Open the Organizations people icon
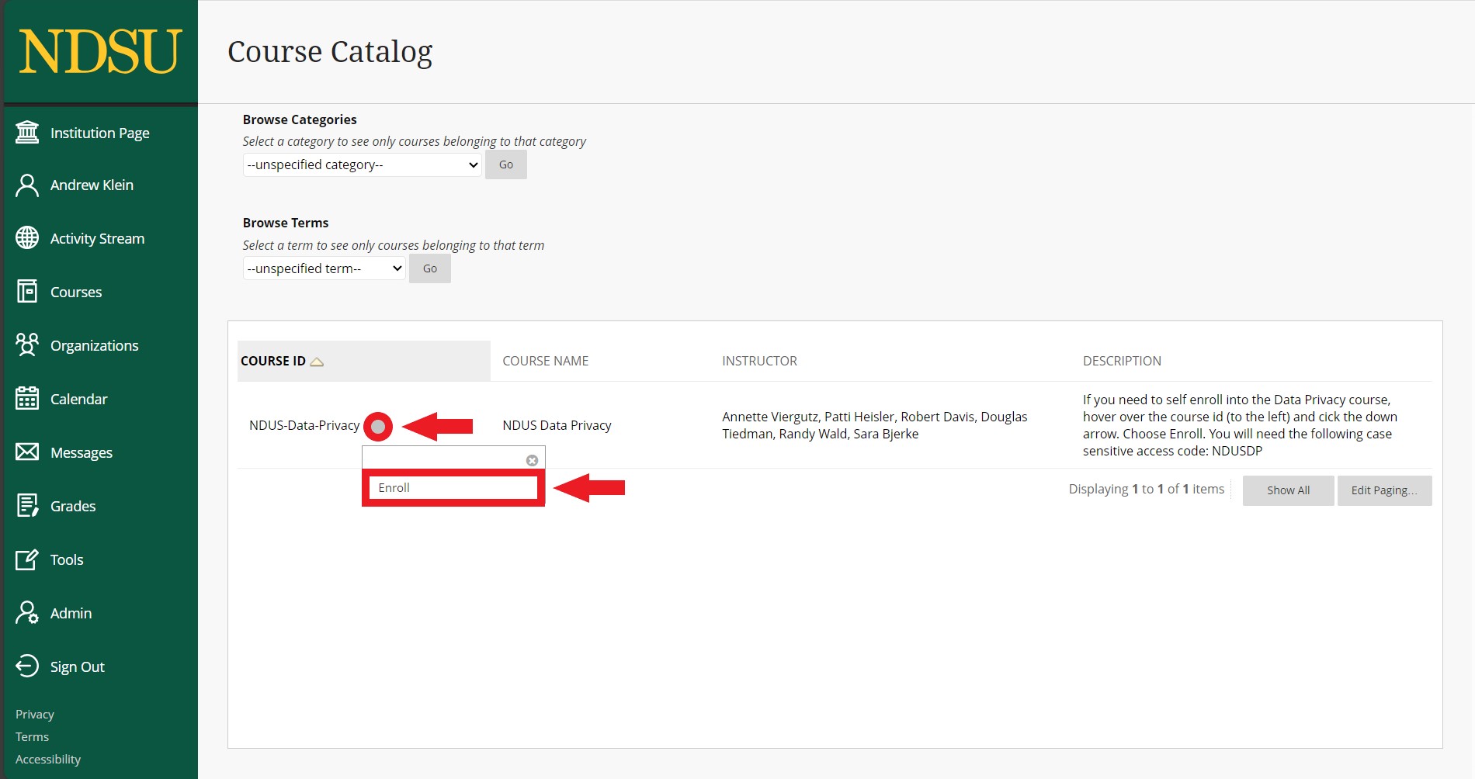Image resolution: width=1475 pixels, height=779 pixels. click(x=27, y=345)
